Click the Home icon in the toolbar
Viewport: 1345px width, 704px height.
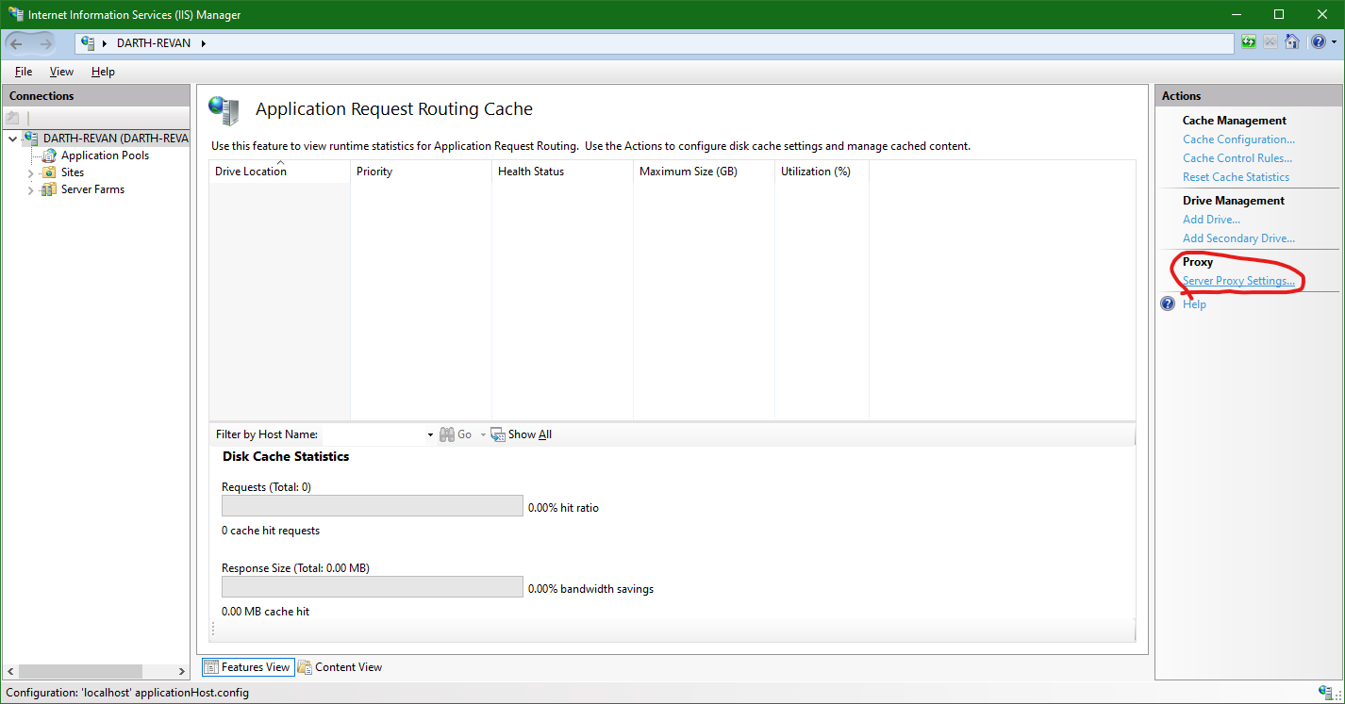point(1292,42)
